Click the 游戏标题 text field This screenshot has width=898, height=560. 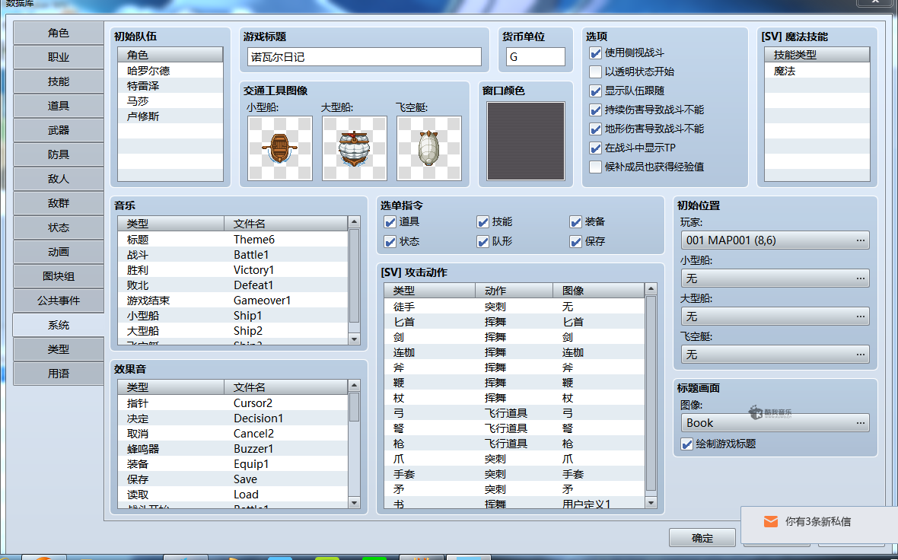(365, 57)
